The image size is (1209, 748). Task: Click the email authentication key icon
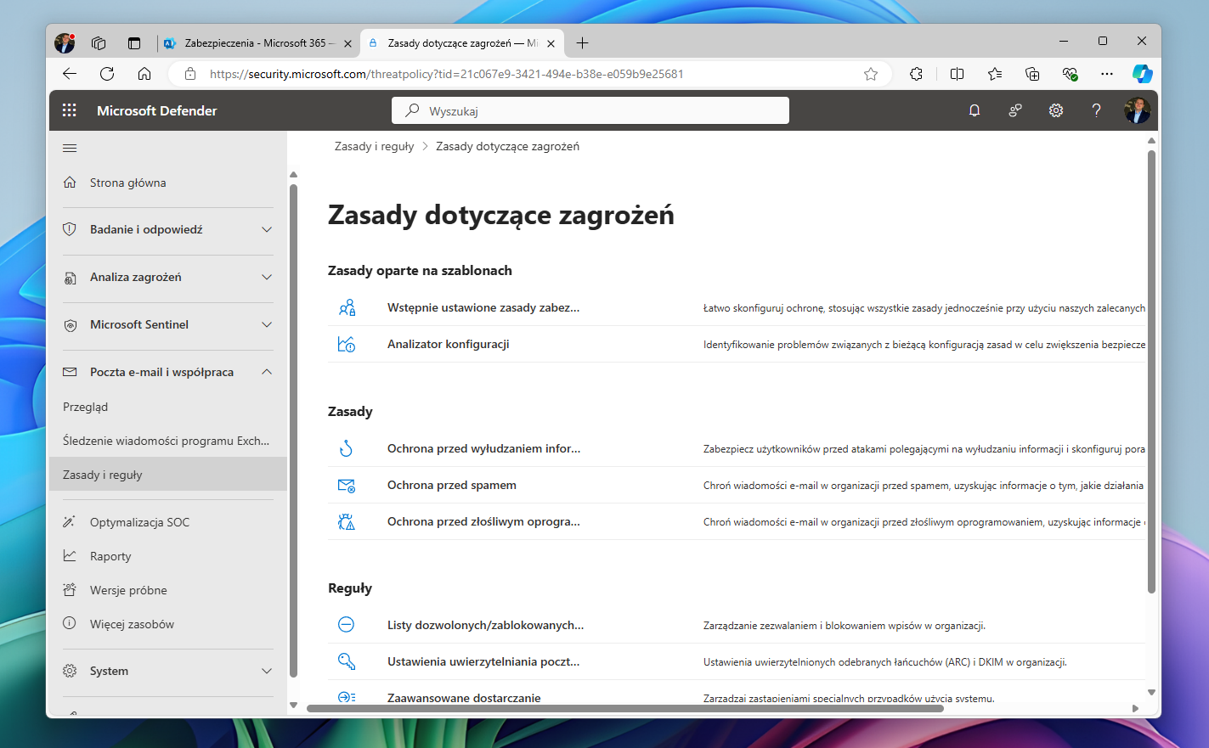tap(347, 661)
